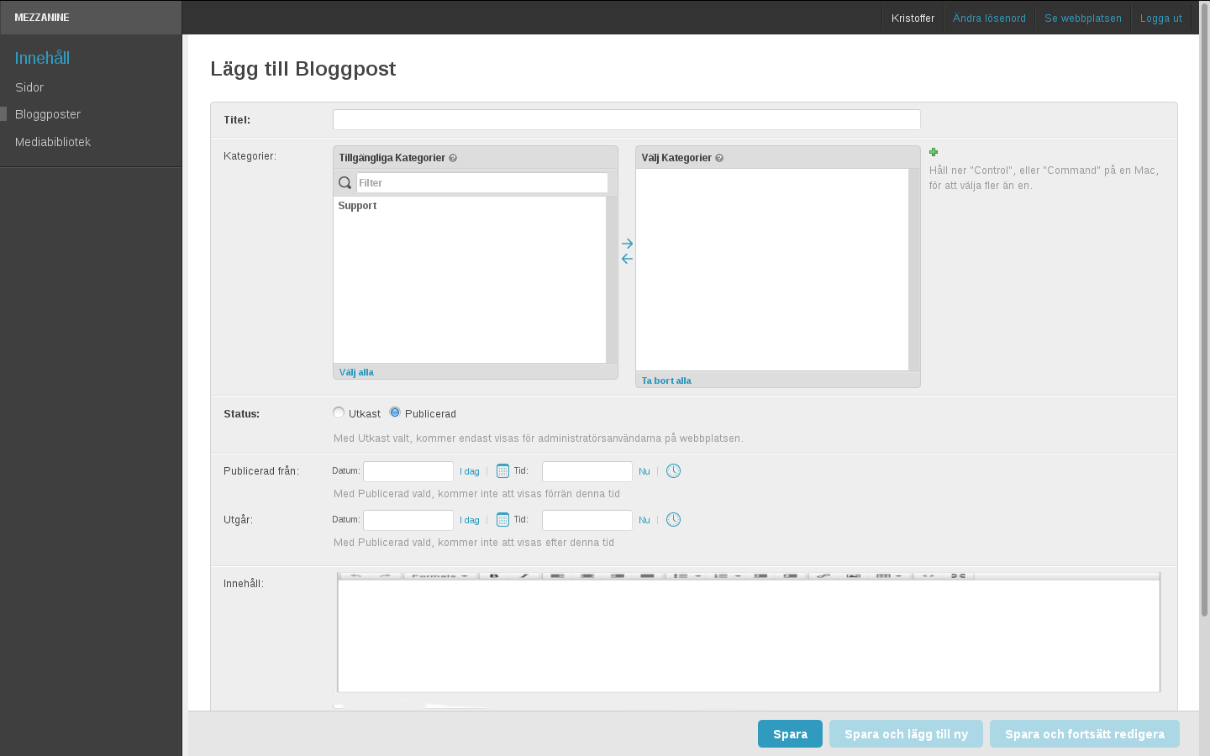Select the Utkast status radio button

(x=339, y=412)
